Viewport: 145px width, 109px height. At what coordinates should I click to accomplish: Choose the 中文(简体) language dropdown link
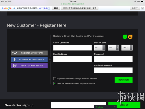pyautogui.click(x=44, y=8)
